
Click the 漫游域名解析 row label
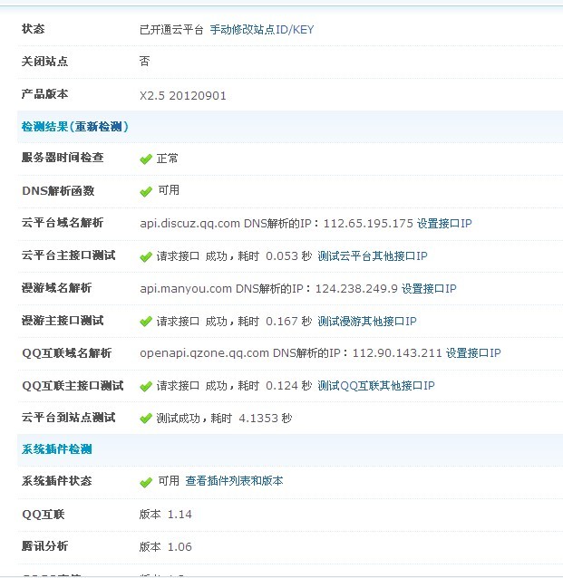click(57, 287)
